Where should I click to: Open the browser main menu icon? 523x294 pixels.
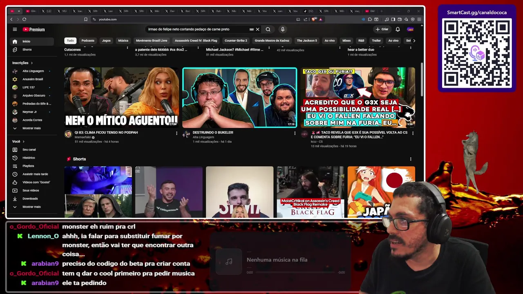(x=419, y=19)
